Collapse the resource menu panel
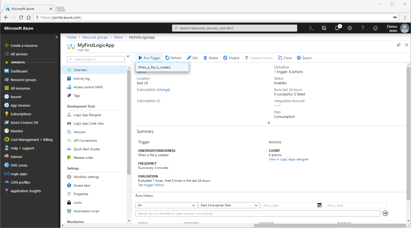 (x=128, y=56)
